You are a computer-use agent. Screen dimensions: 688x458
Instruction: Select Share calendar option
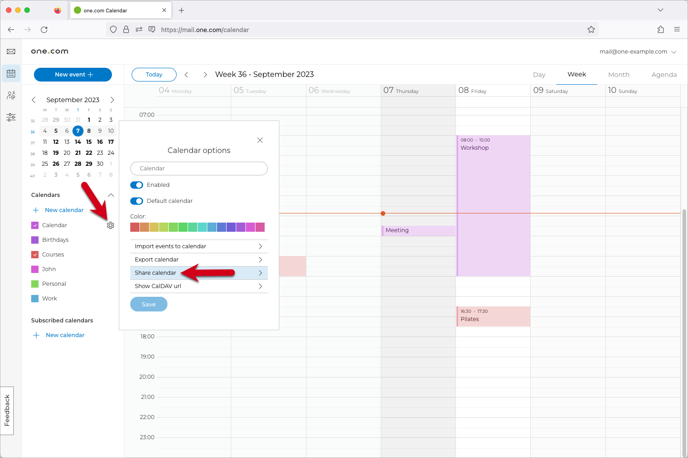[199, 273]
